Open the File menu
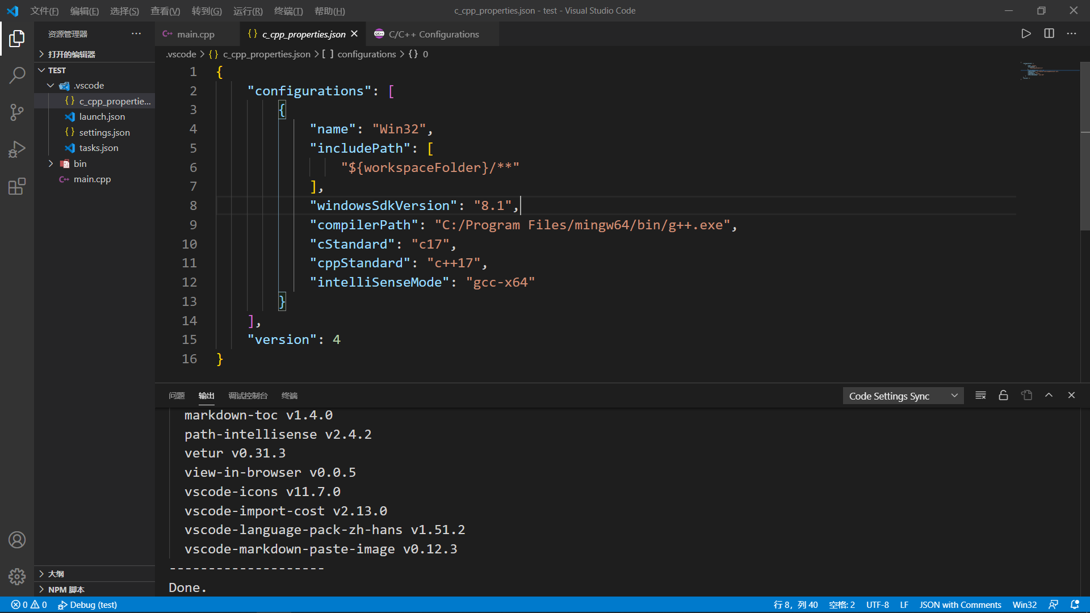This screenshot has height=613, width=1090. tap(44, 11)
